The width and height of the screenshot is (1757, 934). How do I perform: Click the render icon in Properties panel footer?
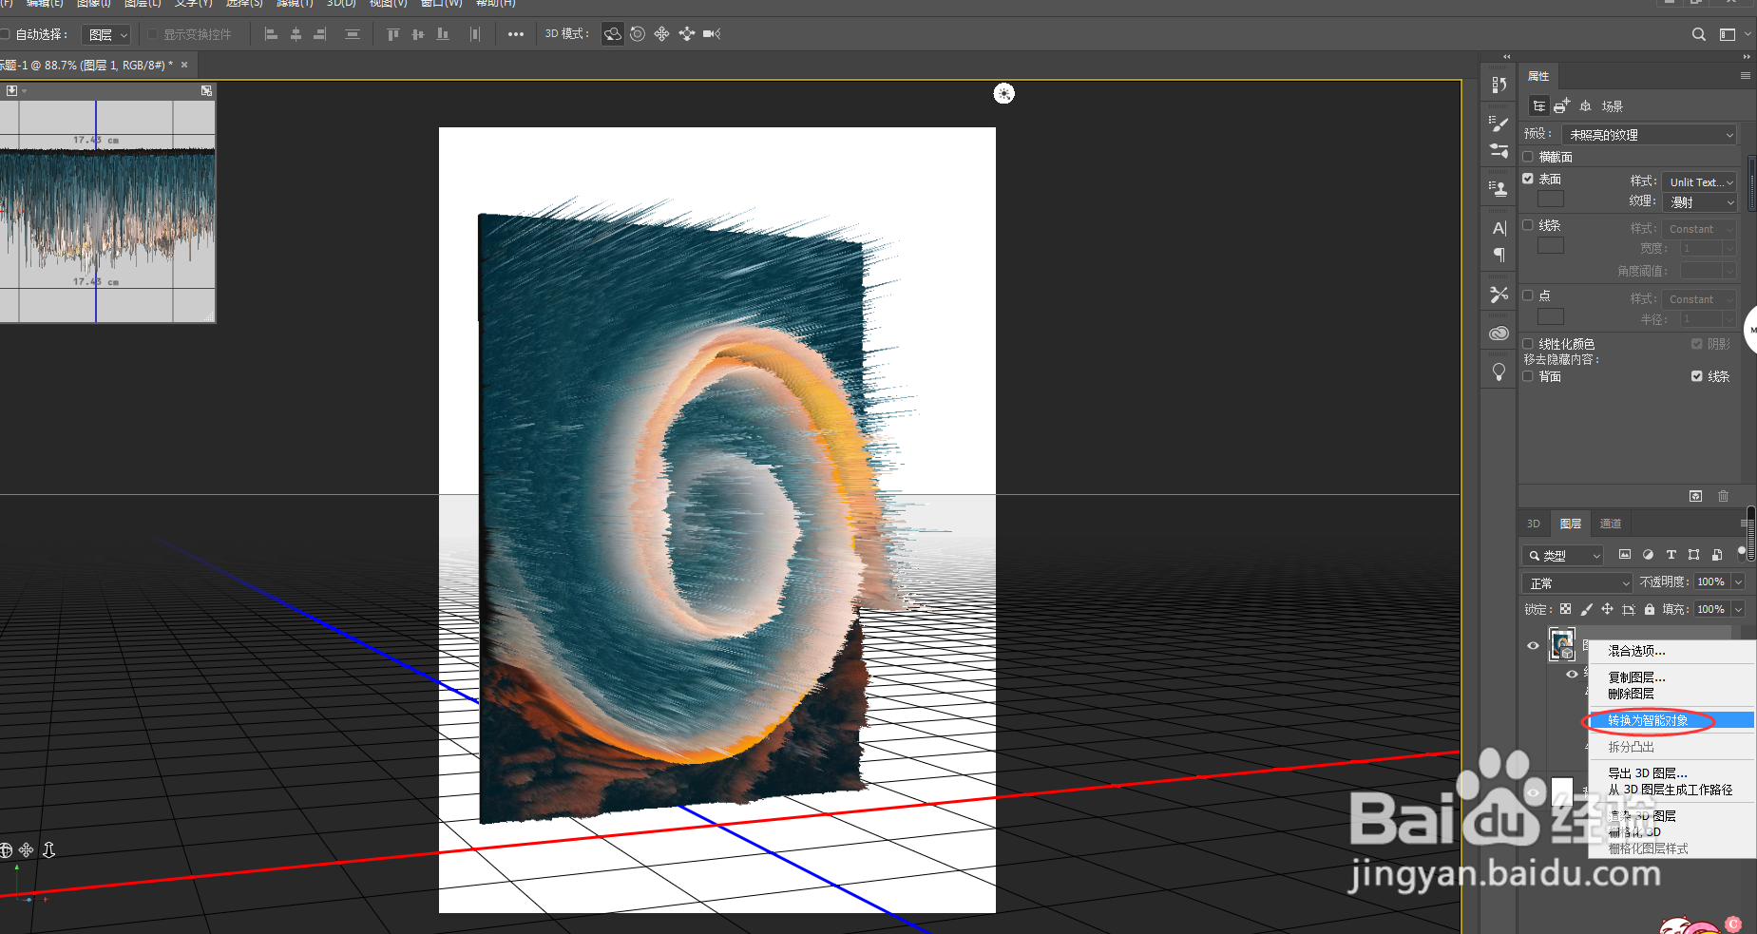point(1695,496)
